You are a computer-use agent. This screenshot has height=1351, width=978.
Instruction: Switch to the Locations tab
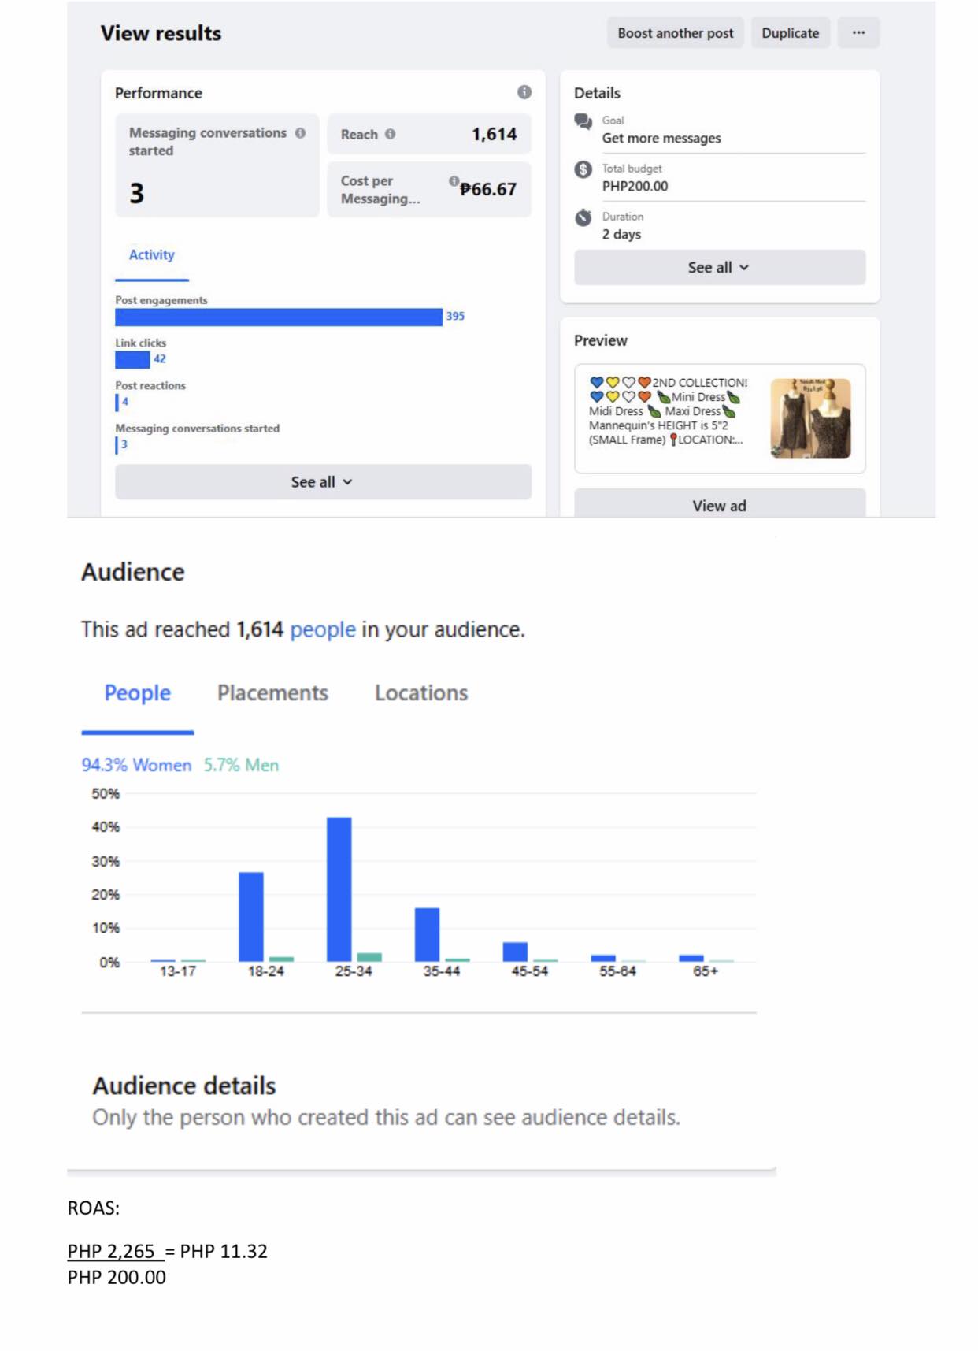[421, 692]
